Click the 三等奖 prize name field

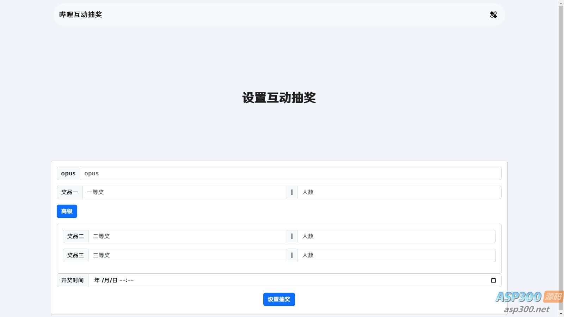click(187, 255)
